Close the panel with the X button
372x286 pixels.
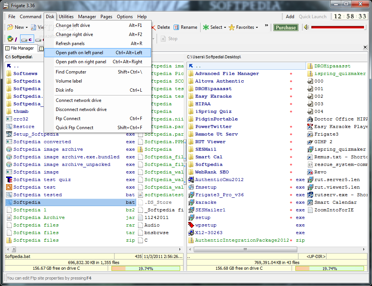point(365,47)
